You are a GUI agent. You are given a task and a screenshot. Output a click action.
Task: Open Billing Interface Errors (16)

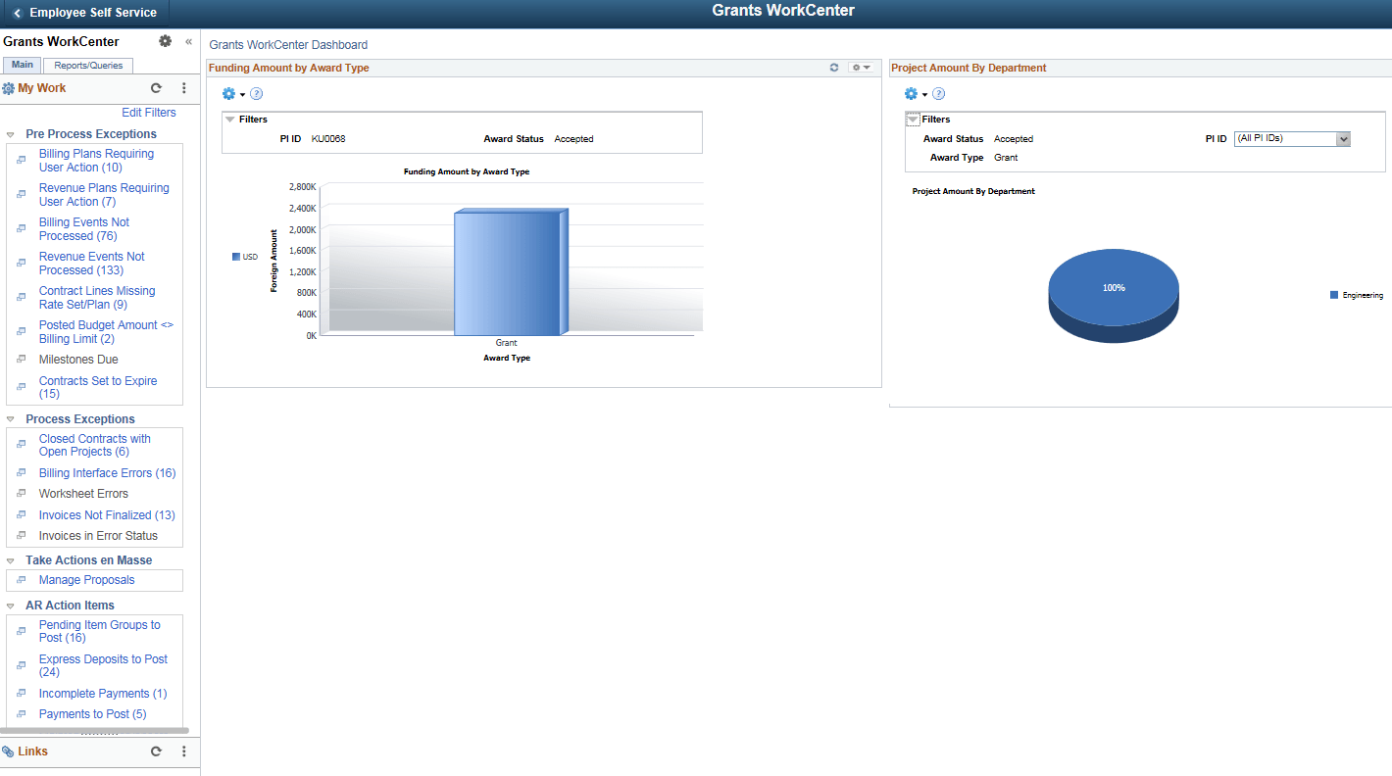(x=108, y=473)
